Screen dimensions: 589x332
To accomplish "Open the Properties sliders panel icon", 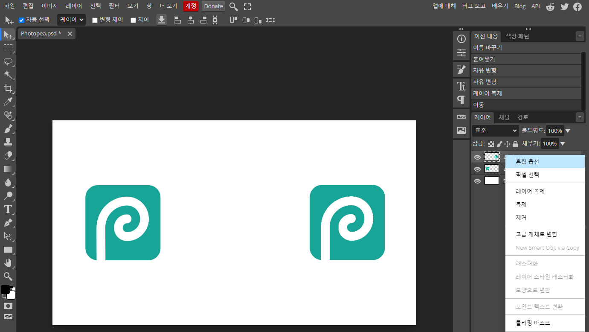I will coord(461,53).
